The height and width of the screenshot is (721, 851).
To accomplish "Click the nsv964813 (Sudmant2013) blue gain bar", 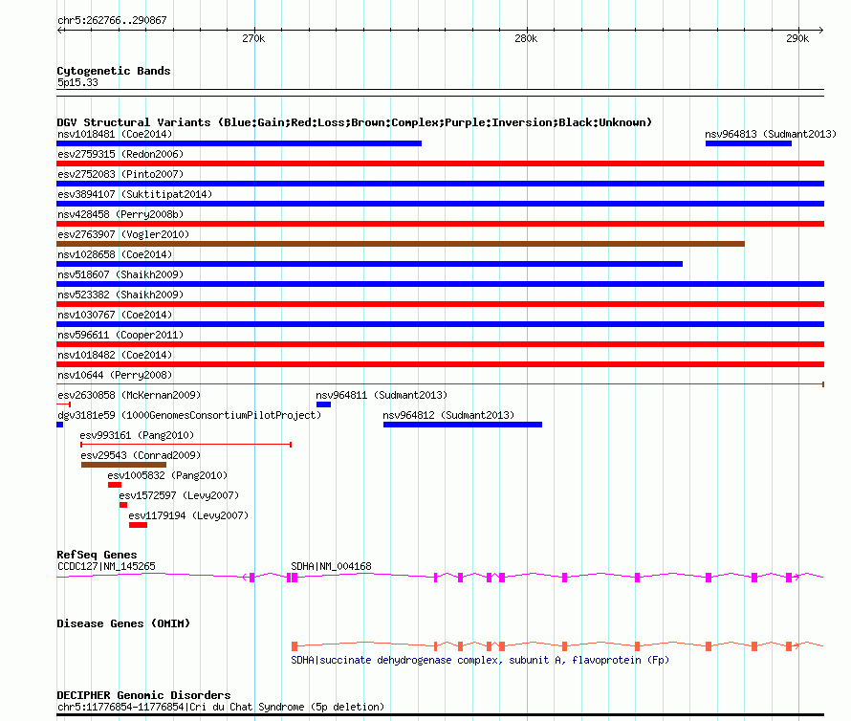I will 748,143.
